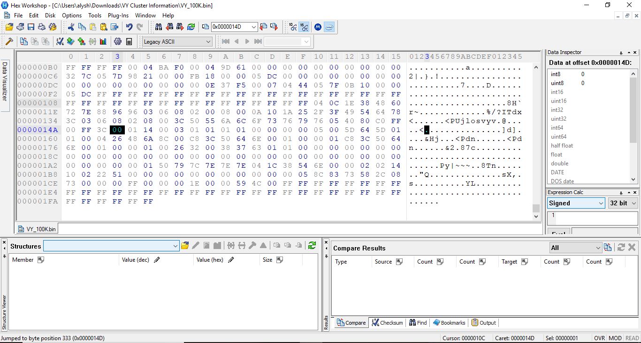The height and width of the screenshot is (343, 641).
Task: Select the int16 row in Data Inspector
Action: pos(589,92)
